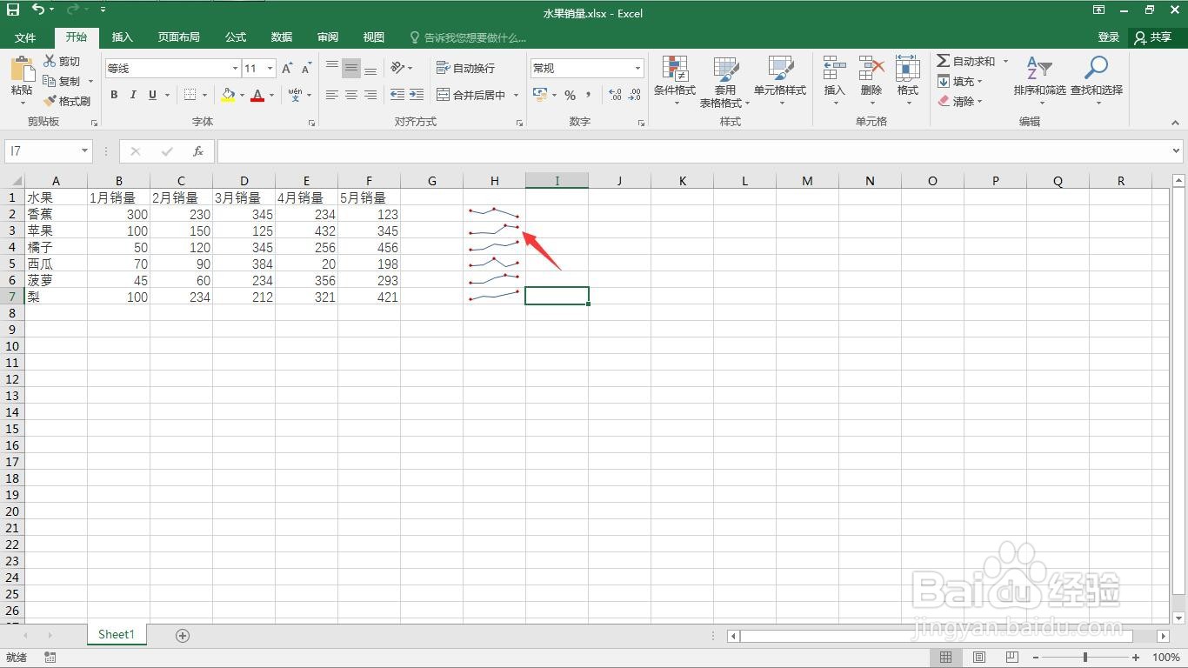Click the align text right icon
The height and width of the screenshot is (668, 1188).
coord(370,95)
